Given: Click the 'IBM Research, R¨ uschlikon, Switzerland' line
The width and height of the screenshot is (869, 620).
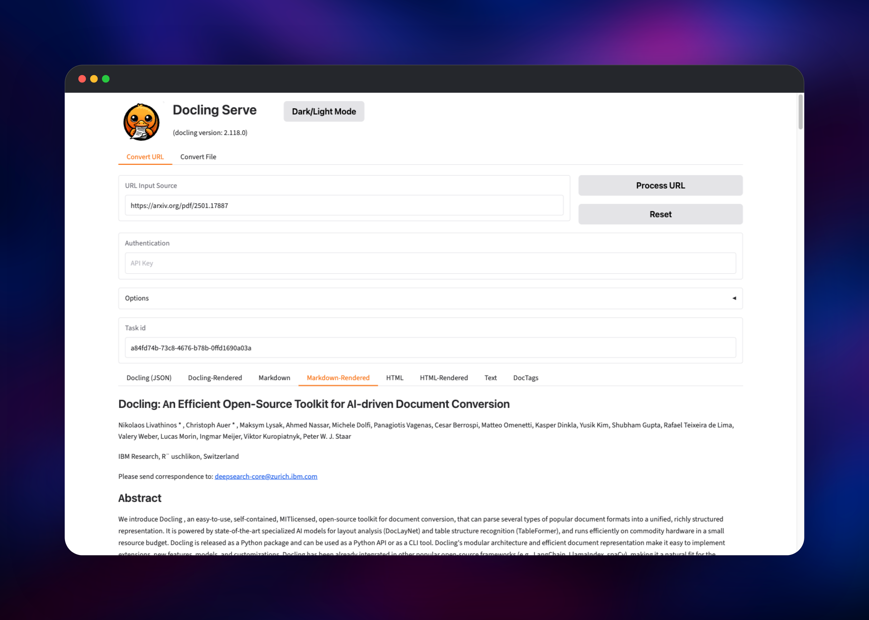Looking at the screenshot, I should pos(178,456).
